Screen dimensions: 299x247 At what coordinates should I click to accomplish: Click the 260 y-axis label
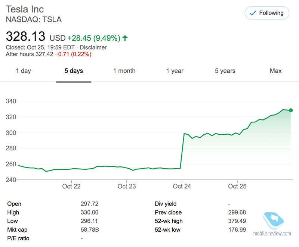click(x=11, y=164)
